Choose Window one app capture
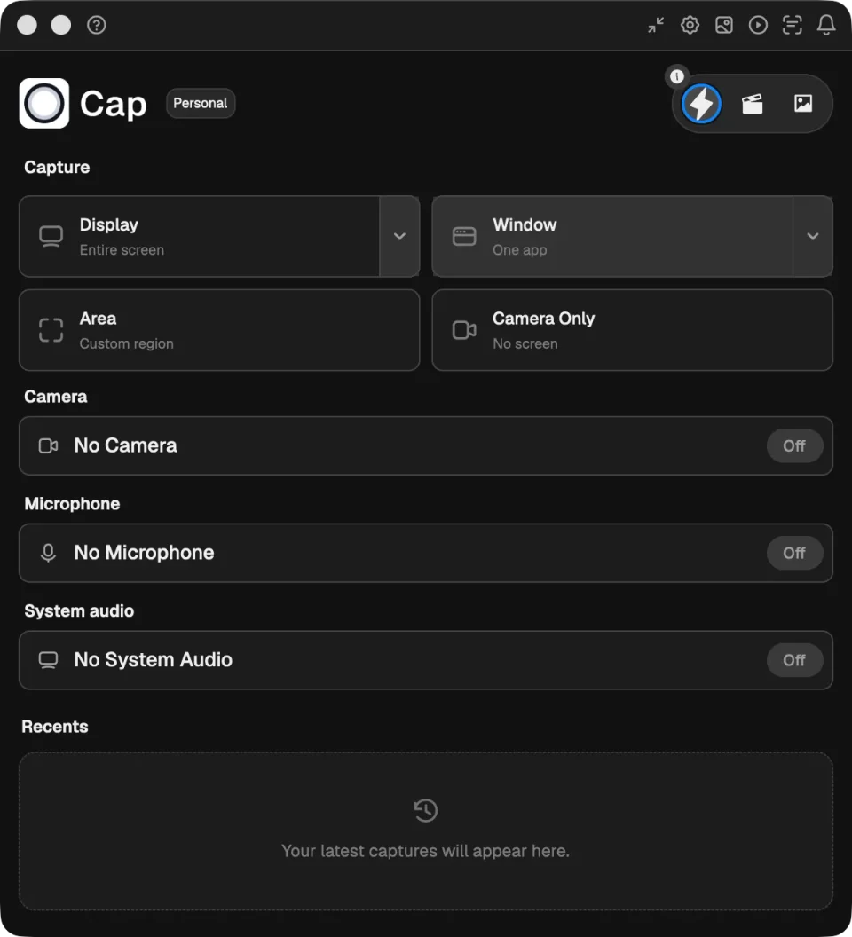The image size is (852, 937). click(612, 237)
